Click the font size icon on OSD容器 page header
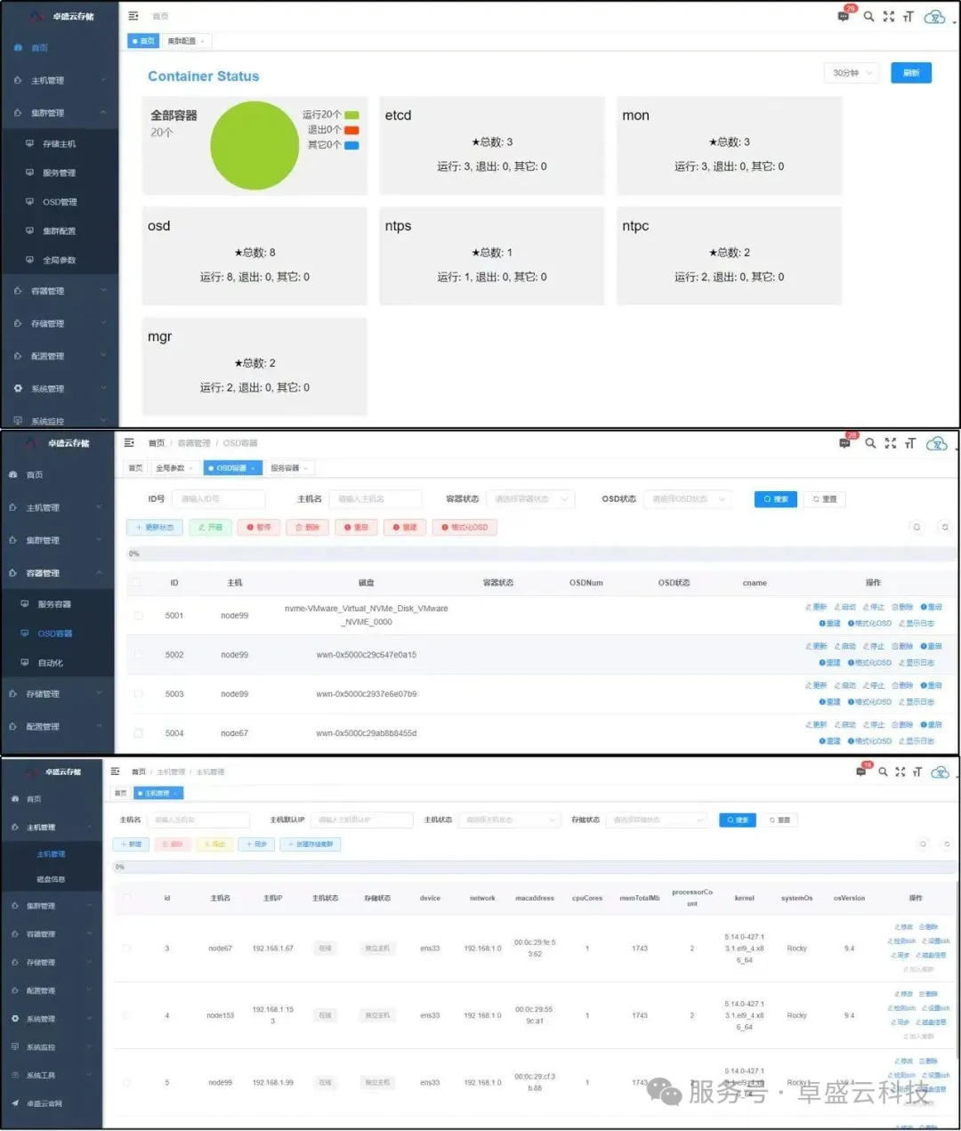 [x=909, y=443]
